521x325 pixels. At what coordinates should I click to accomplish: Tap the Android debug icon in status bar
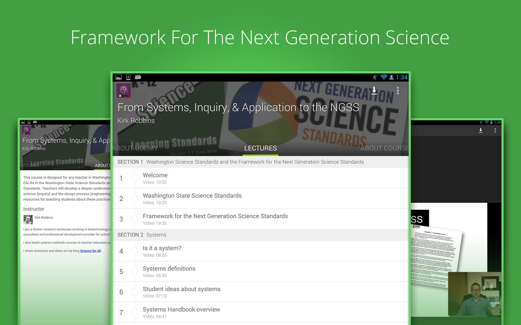click(x=138, y=77)
